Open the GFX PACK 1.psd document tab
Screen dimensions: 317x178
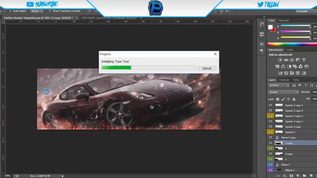(109, 18)
